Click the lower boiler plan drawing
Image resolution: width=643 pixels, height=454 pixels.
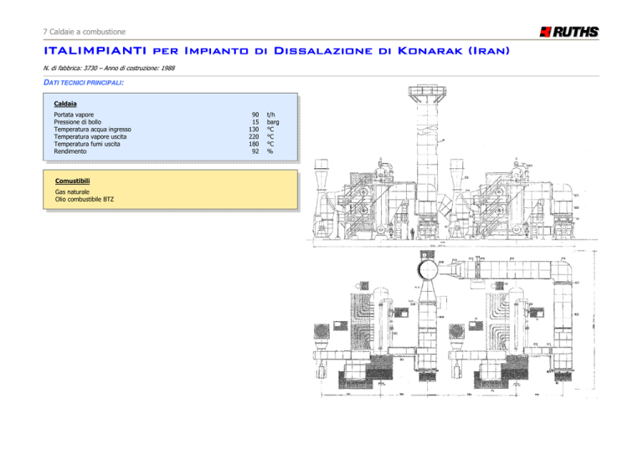[446, 326]
